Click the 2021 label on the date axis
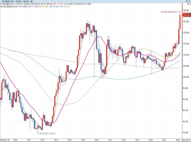This screenshot has width=191, height=142. 164,140
